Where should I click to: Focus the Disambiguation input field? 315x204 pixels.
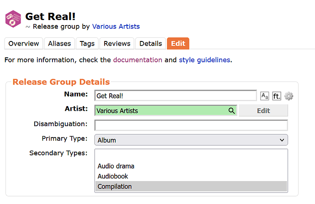click(x=191, y=125)
